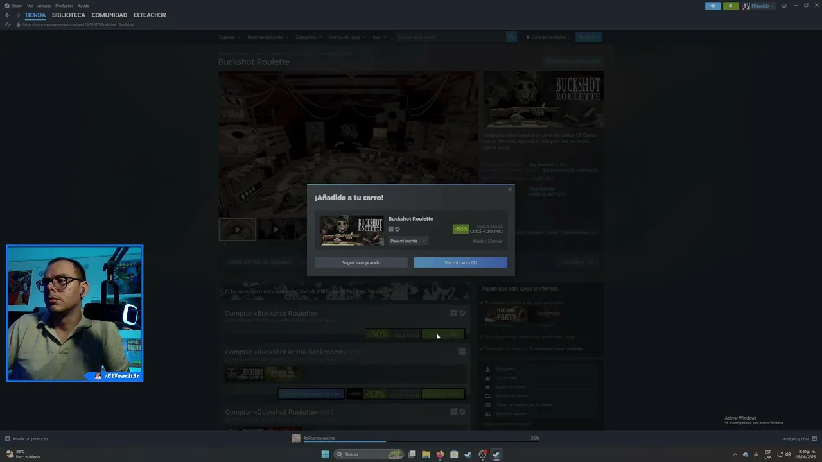The height and width of the screenshot is (462, 822).
Task: Open the 'Explorar' store menu
Action: point(229,37)
